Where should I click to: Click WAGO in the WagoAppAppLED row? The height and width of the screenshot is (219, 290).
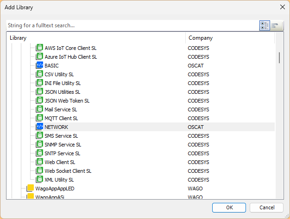pos(195,189)
